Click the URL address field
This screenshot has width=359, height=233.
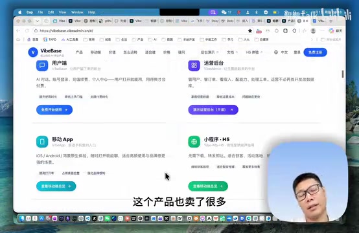coord(142,30)
